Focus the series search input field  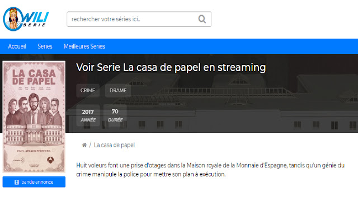(x=139, y=19)
